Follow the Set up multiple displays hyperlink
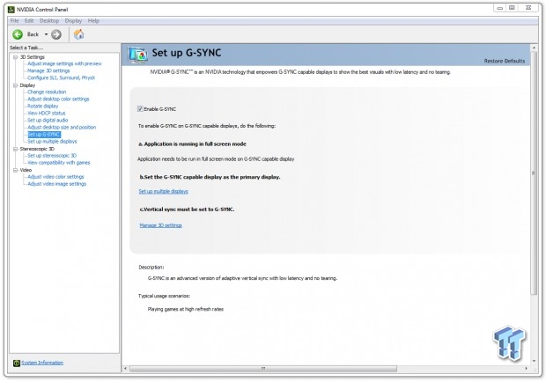 pos(163,191)
